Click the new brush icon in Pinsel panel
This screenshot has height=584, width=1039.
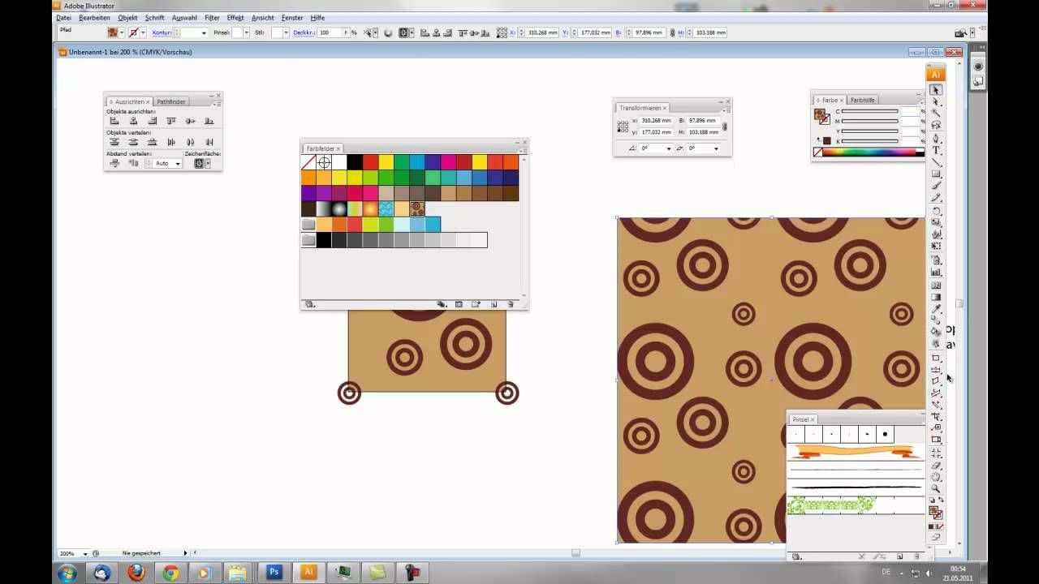(x=899, y=556)
